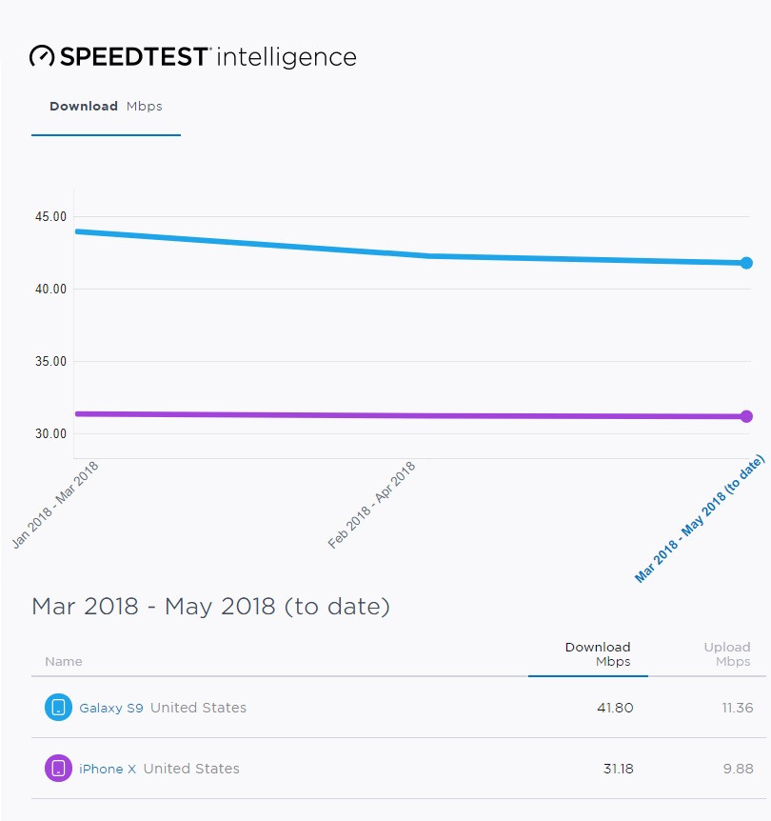Click the iPhone X upload value 9.88

coord(739,769)
